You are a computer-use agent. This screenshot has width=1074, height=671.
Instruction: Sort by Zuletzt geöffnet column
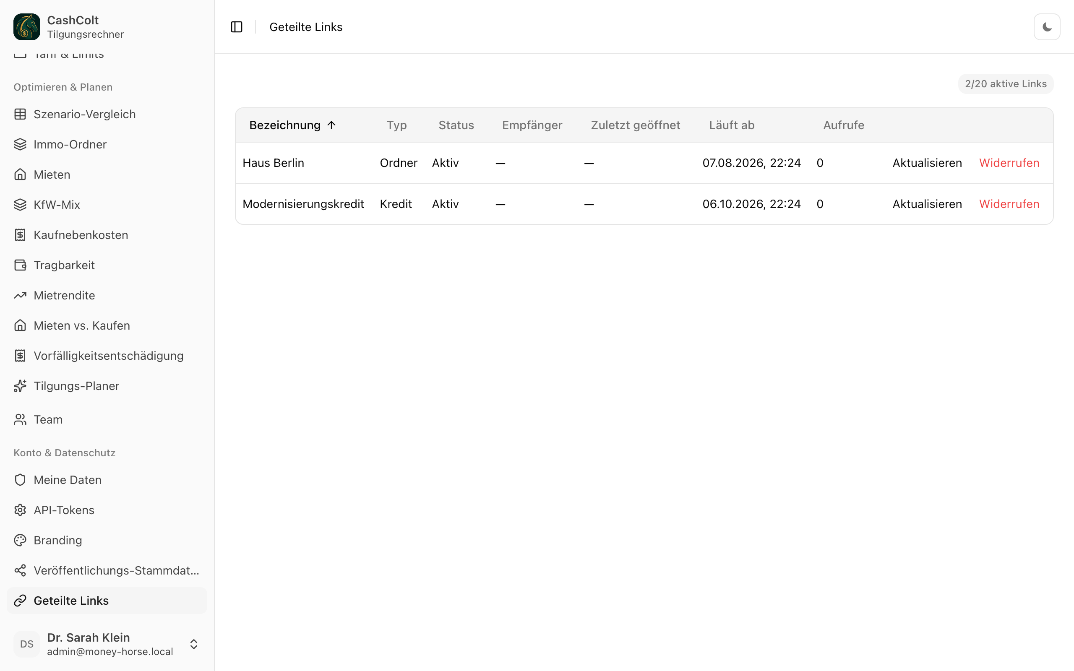tap(636, 125)
